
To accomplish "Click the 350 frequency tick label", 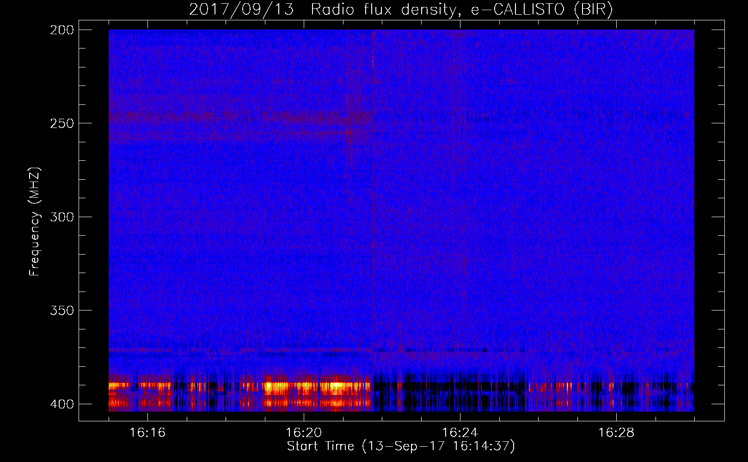I will [x=62, y=310].
